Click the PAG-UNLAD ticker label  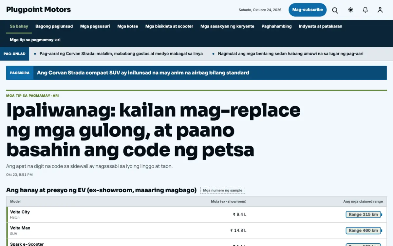[x=14, y=54]
